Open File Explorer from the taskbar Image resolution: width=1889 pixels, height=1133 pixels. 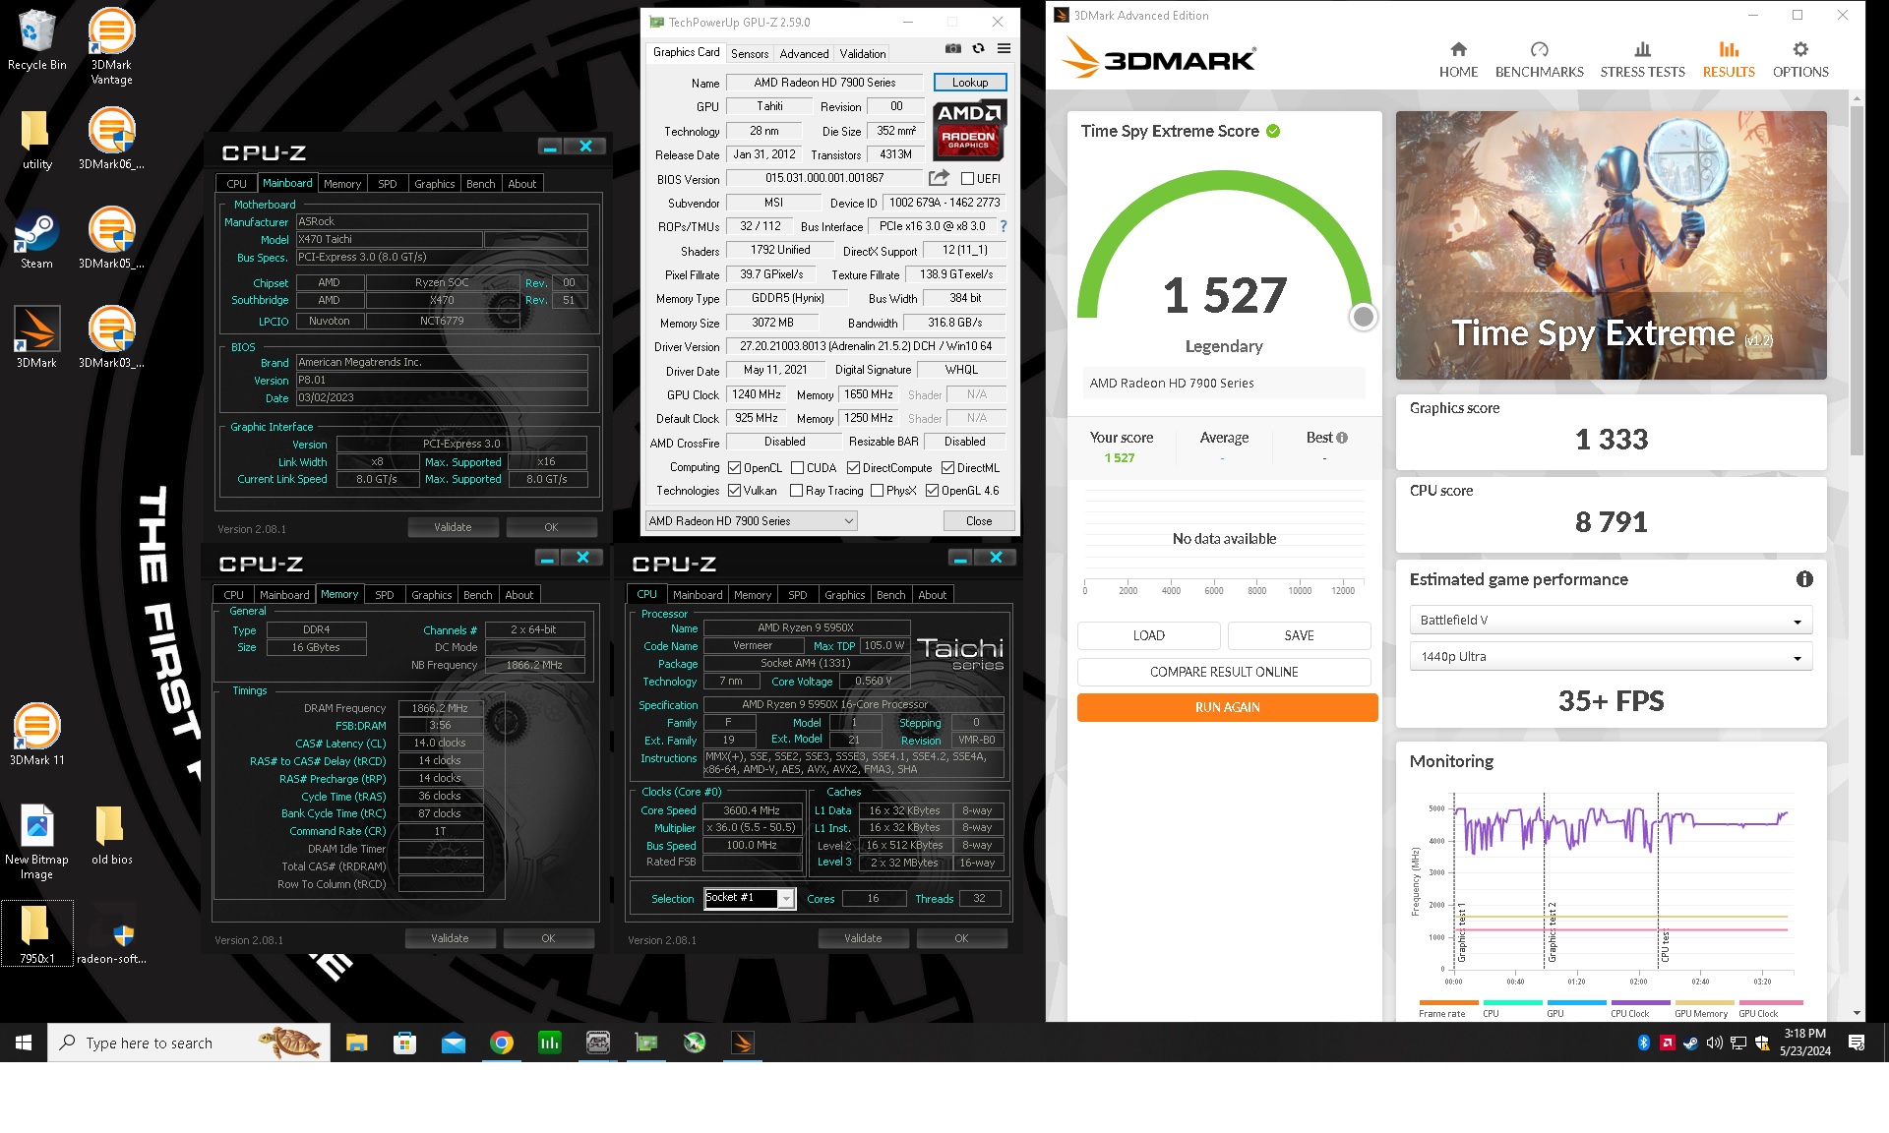pyautogui.click(x=357, y=1043)
